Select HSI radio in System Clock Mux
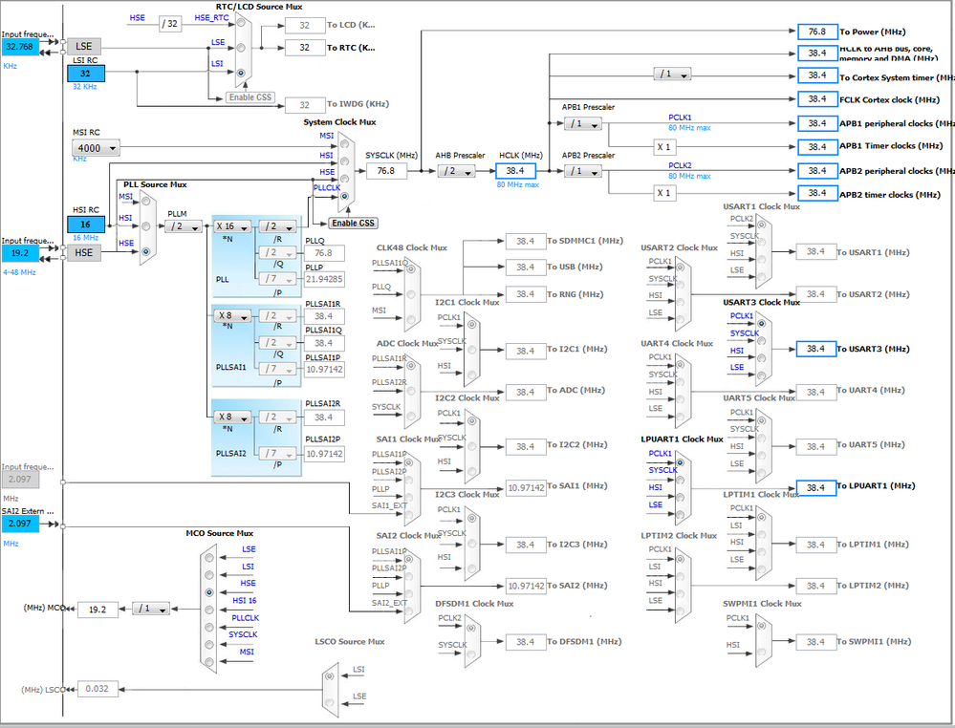Viewport: 955px width, 728px height. click(345, 161)
